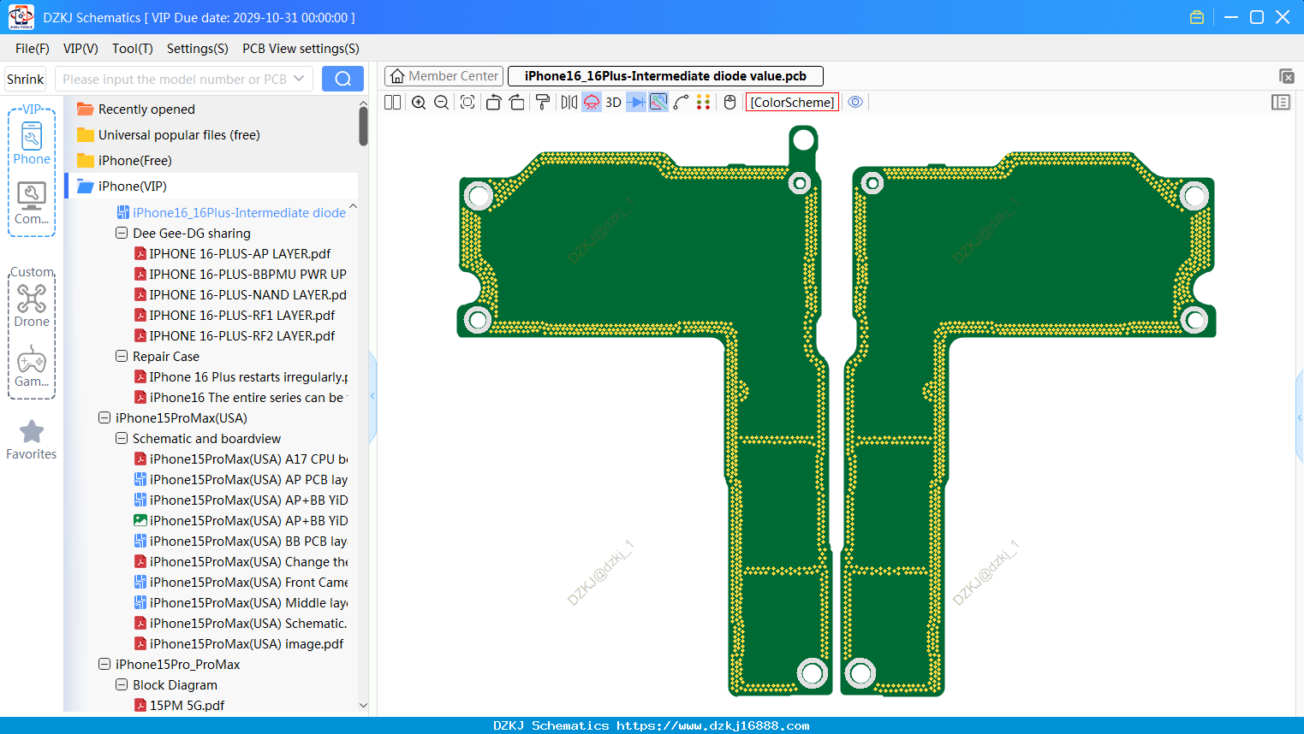Toggle the net routing overlay icon
Screen dimensions: 1304x734
[x=658, y=102]
